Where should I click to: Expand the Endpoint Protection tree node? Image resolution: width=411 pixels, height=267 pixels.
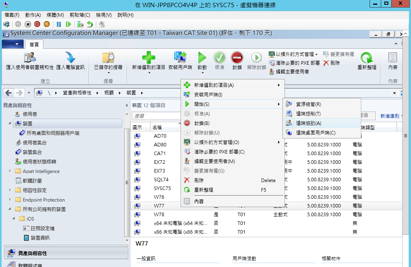tap(10, 199)
